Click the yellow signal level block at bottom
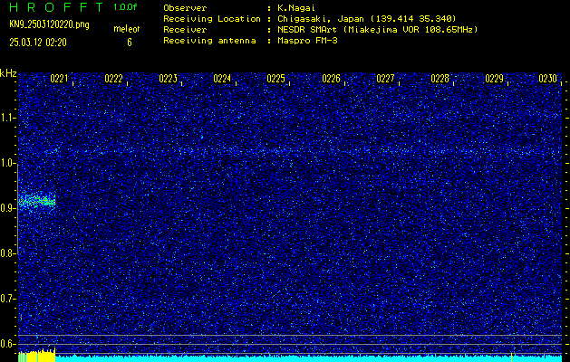Screen dimensions: 570x362 coord(37,355)
